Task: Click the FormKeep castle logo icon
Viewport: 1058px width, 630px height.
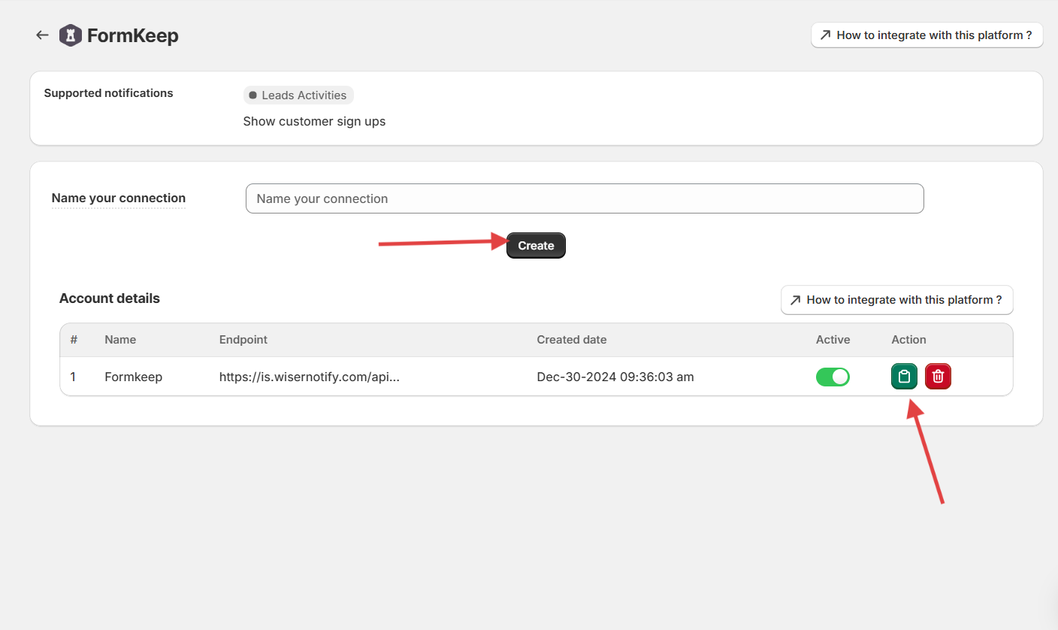Action: click(x=70, y=35)
